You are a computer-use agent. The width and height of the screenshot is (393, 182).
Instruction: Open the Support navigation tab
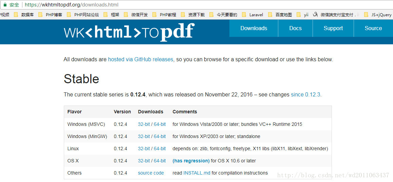(x=333, y=28)
